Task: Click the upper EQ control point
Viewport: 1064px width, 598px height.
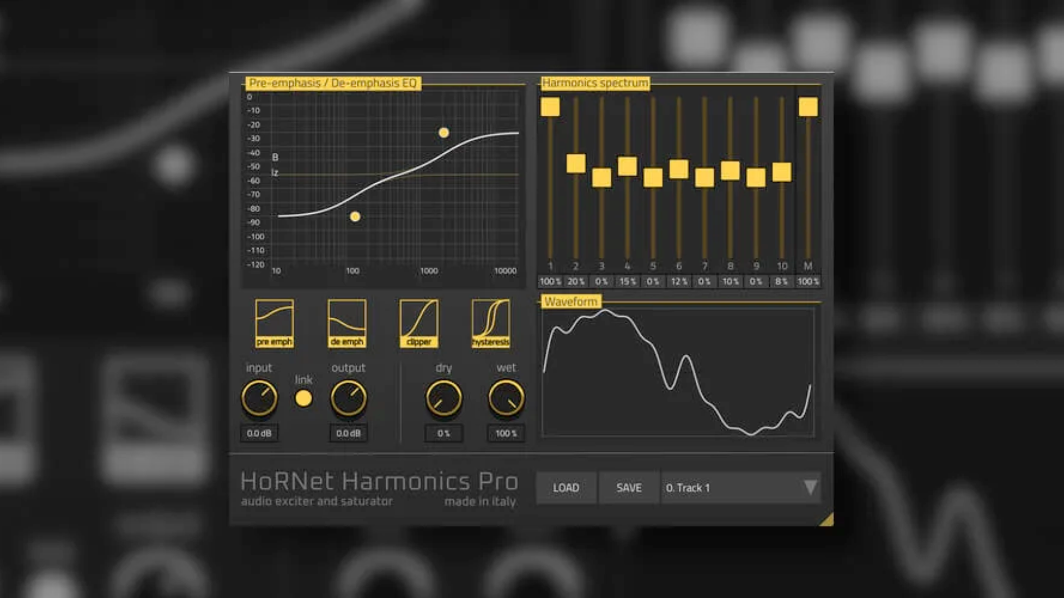Action: pyautogui.click(x=444, y=132)
